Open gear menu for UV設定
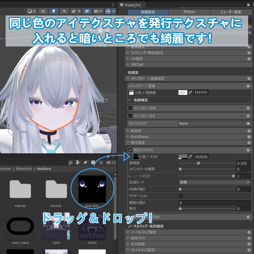This screenshot has height=254, width=254. (249, 59)
